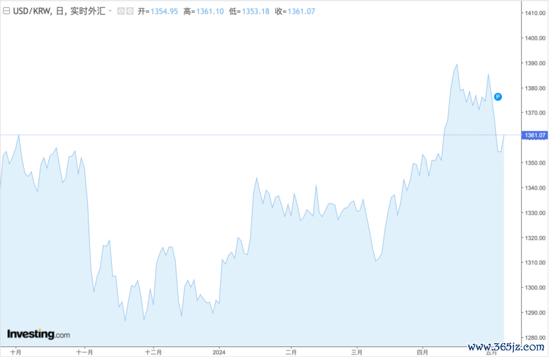Viewport: 549px width, 357px height.
Task: Select the current price label 1361.07
Action: click(533, 136)
